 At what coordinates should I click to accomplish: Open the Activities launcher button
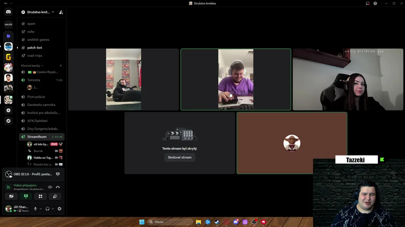(40, 196)
